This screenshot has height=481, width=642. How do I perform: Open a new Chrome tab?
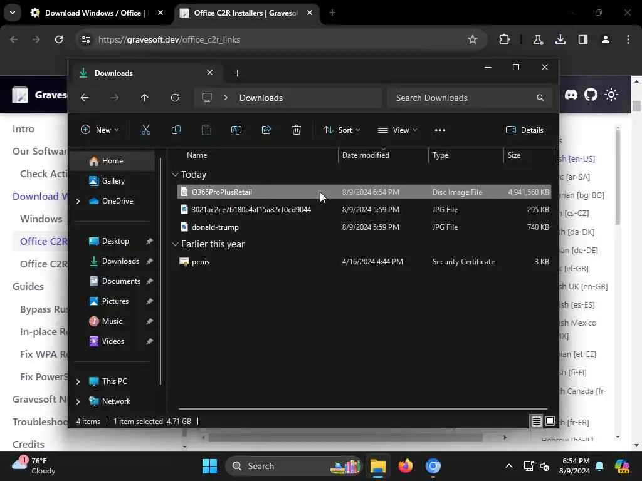[x=332, y=13]
